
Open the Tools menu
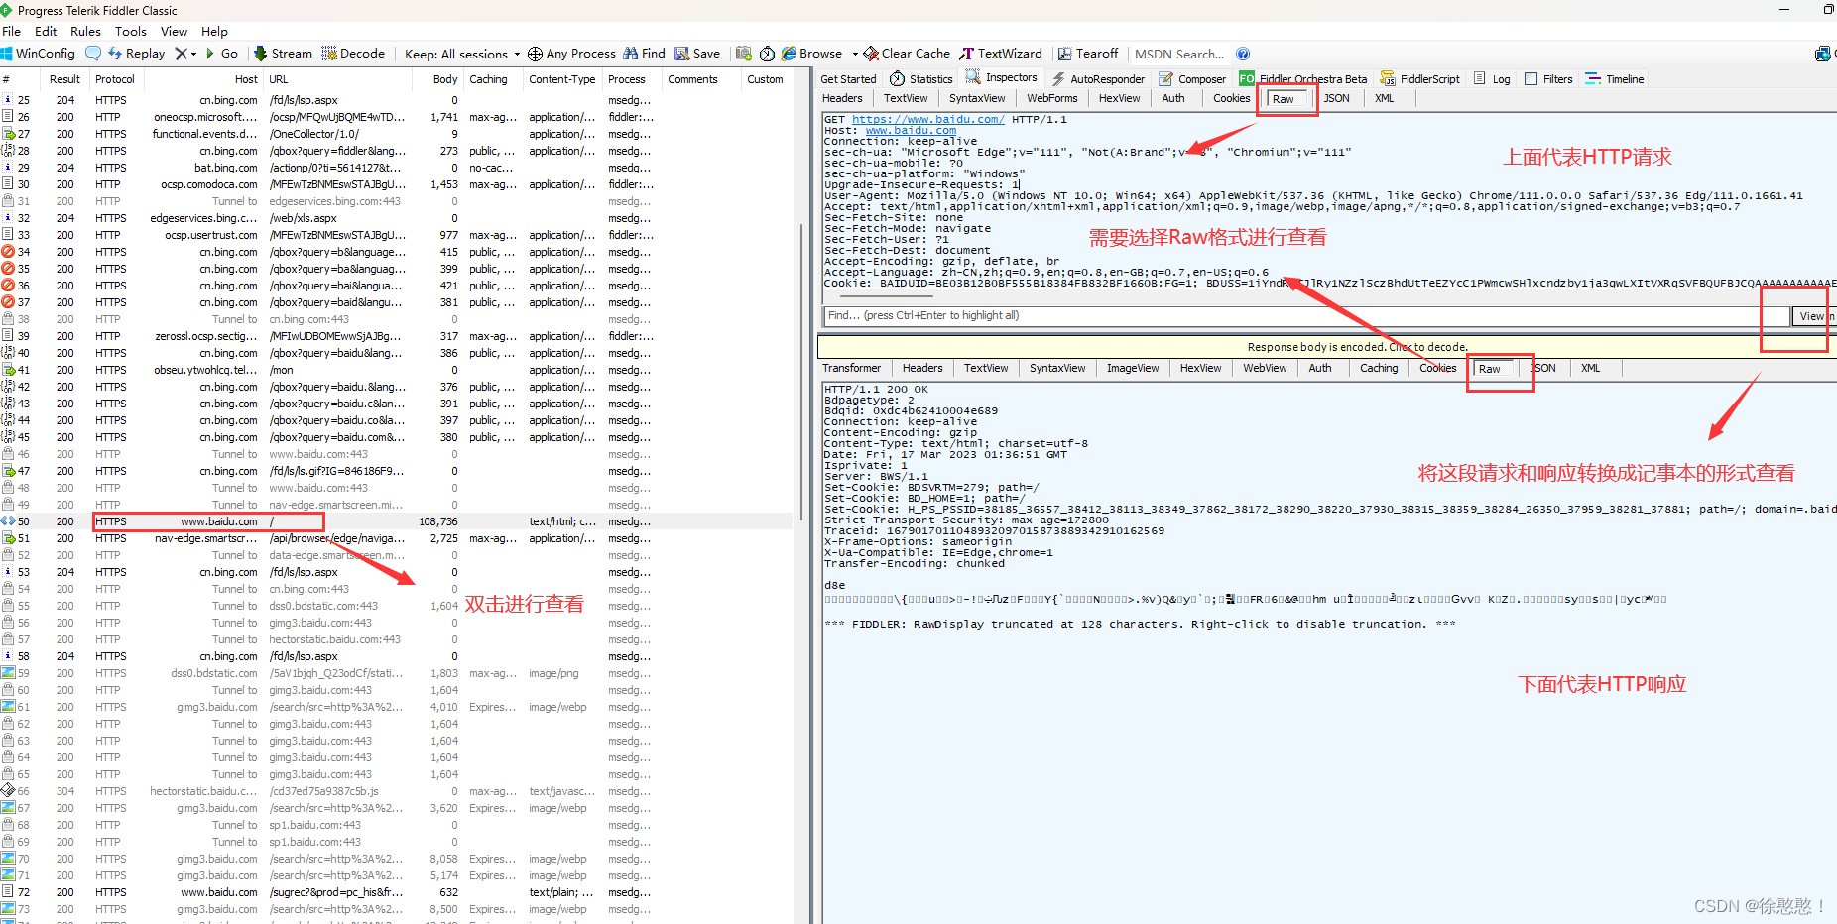tap(131, 31)
